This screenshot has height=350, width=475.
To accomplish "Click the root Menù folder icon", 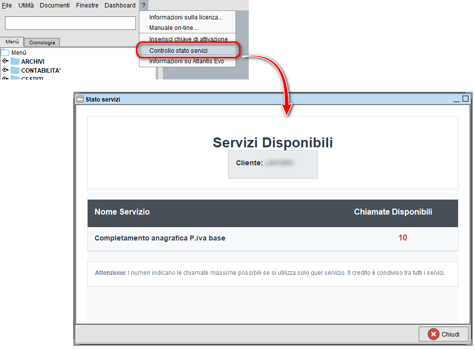I will point(4,52).
